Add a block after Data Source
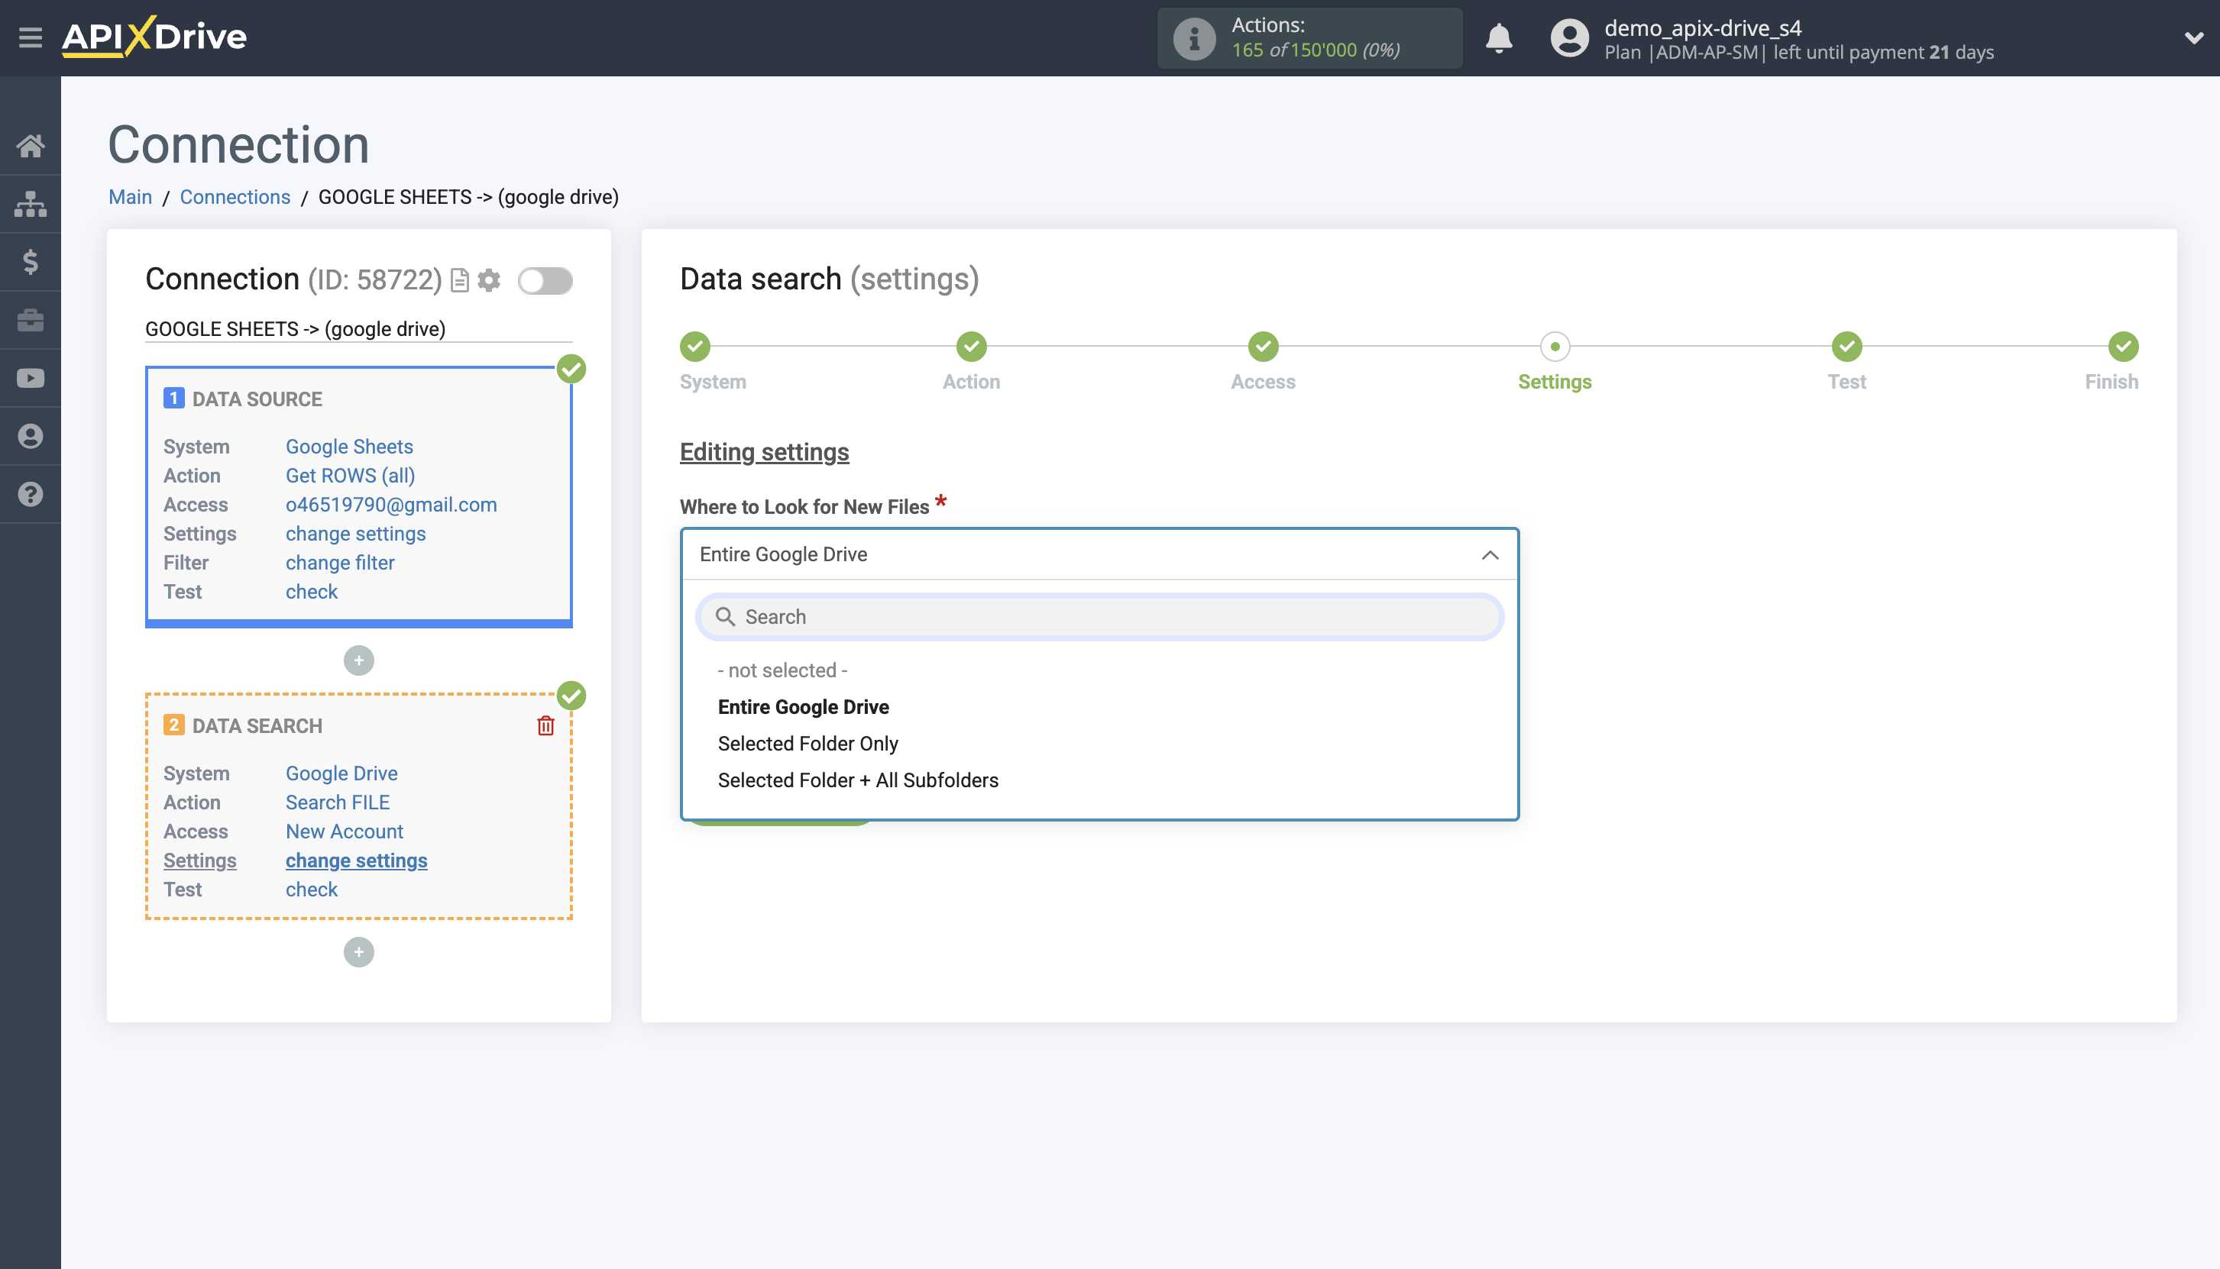 tap(358, 660)
